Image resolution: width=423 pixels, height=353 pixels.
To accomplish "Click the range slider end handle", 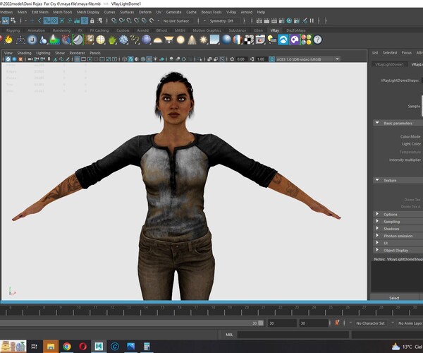I will (x=261, y=323).
